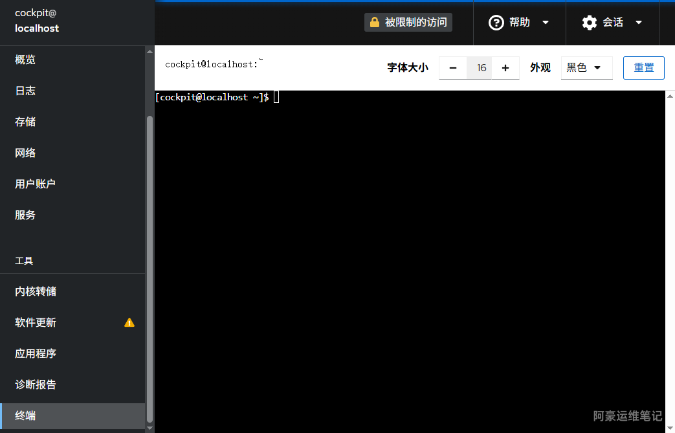Expand the 会话 session menu arrow
This screenshot has width=675, height=433.
click(639, 23)
